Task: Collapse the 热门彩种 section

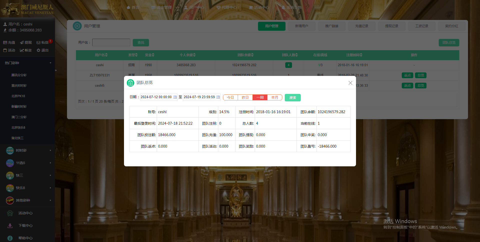Action: coord(27,63)
